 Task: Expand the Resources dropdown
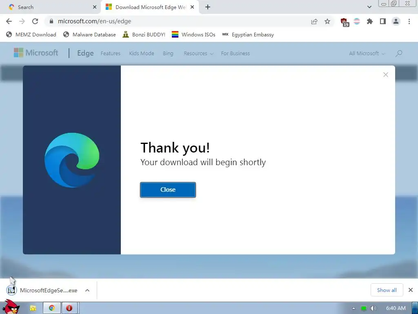(x=198, y=54)
